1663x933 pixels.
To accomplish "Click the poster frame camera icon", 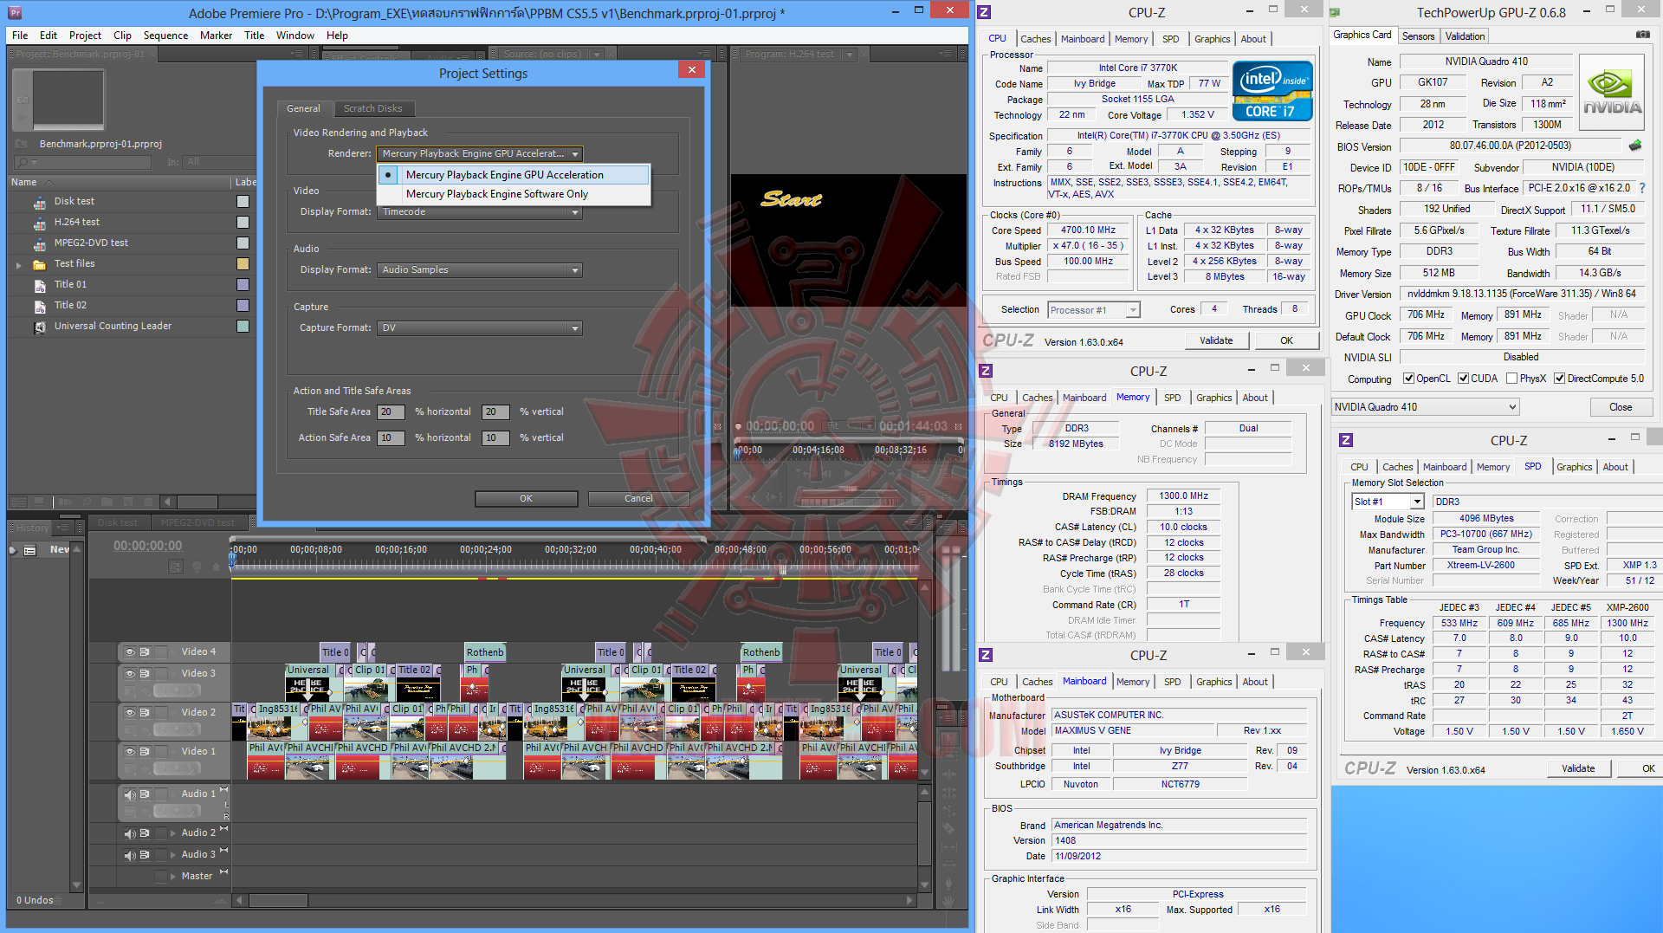I will (x=22, y=100).
